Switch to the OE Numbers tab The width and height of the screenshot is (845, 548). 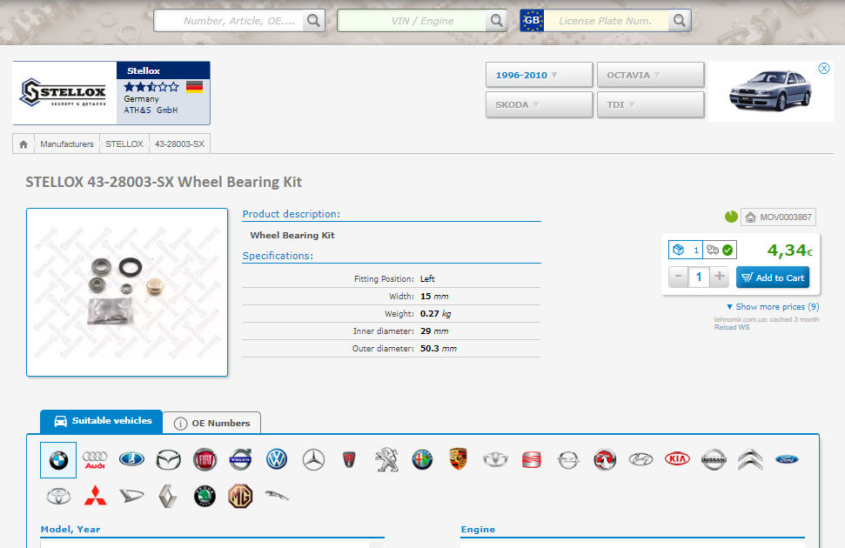[x=212, y=424]
